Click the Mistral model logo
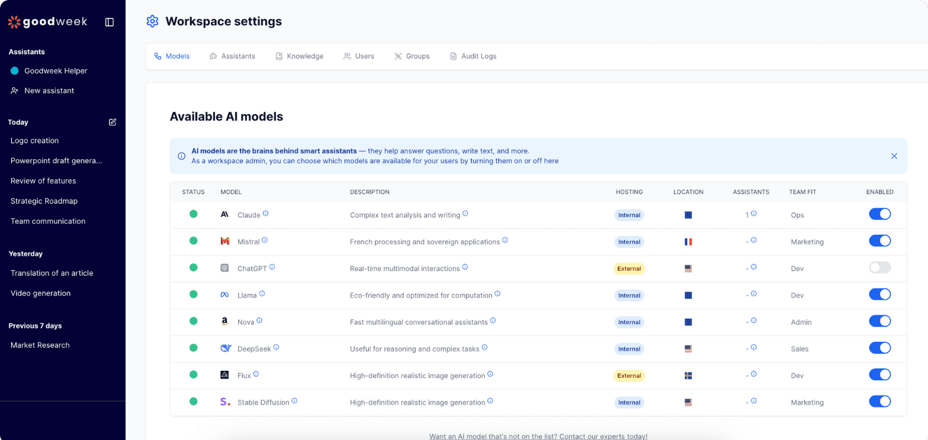928x440 pixels. coord(225,241)
